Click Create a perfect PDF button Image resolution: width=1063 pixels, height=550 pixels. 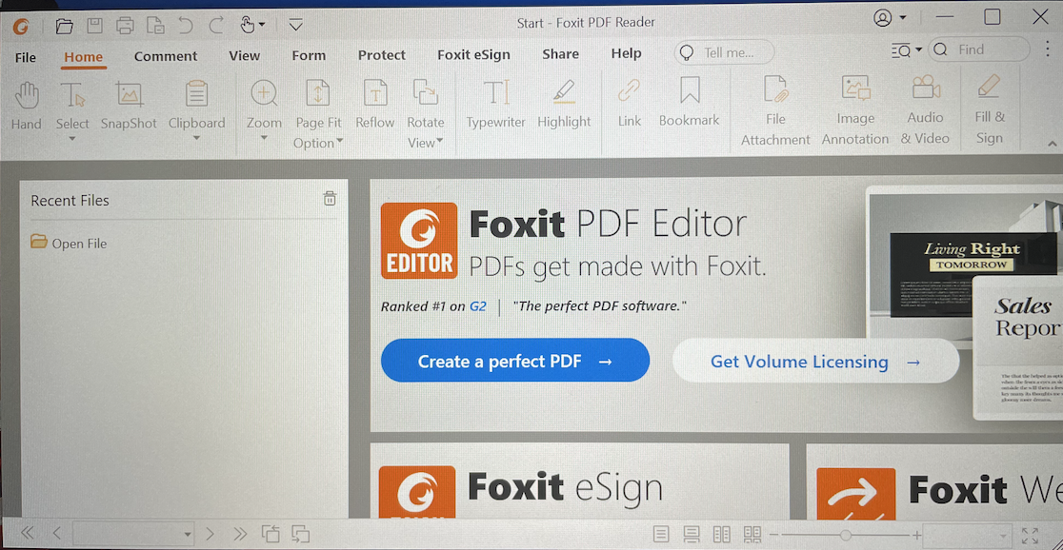(x=515, y=361)
